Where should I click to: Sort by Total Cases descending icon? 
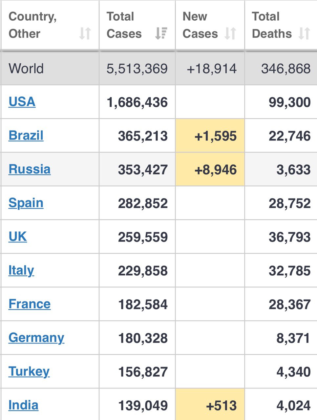[161, 33]
